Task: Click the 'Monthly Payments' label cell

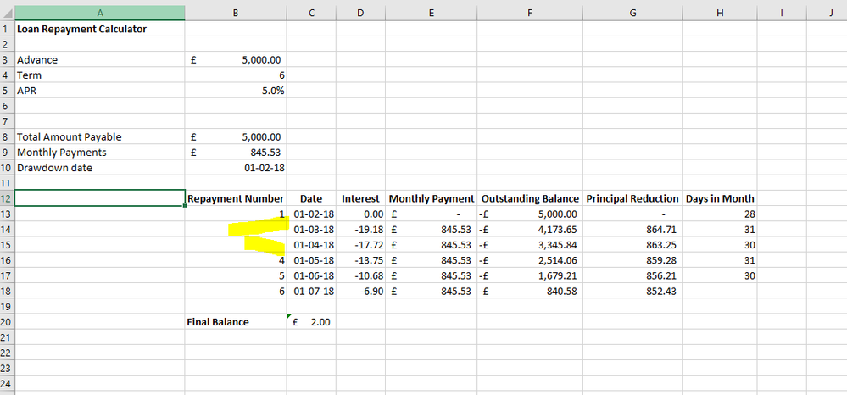Action: pos(100,153)
